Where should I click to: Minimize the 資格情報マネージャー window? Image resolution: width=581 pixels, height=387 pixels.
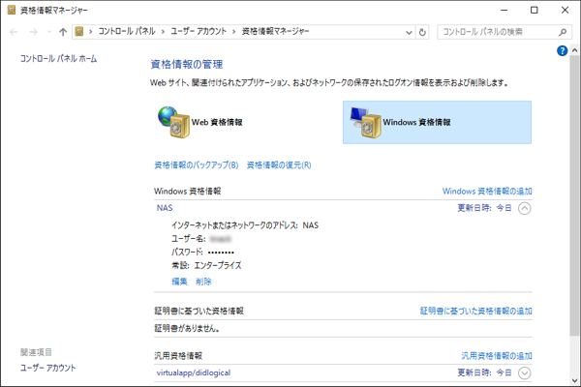click(505, 10)
